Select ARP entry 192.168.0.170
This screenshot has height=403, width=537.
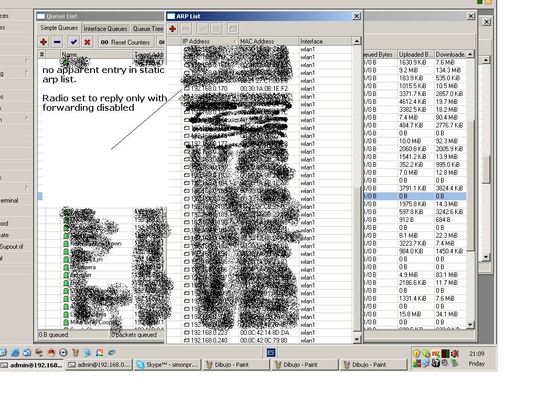(209, 89)
